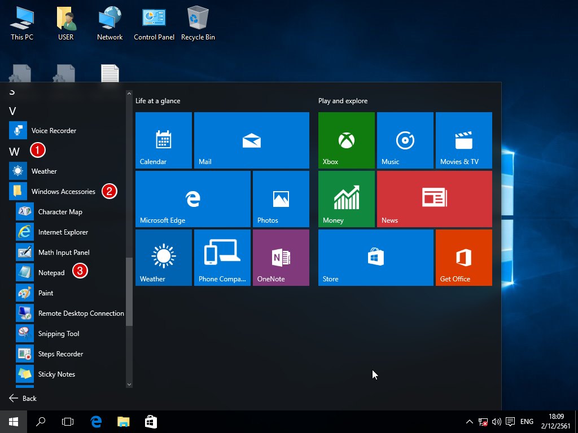The image size is (578, 433).
Task: Launch Paint from the app list
Action: (x=46, y=293)
